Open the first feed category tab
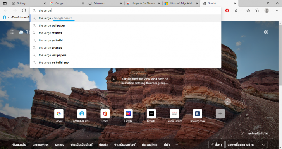Image resolution: width=282 pixels, height=149 pixels. (19, 145)
